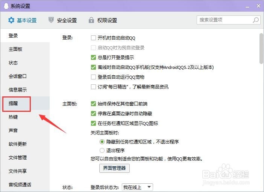Uncheck 总是打开登录提示
This screenshot has height=192, width=264.
tap(93, 57)
